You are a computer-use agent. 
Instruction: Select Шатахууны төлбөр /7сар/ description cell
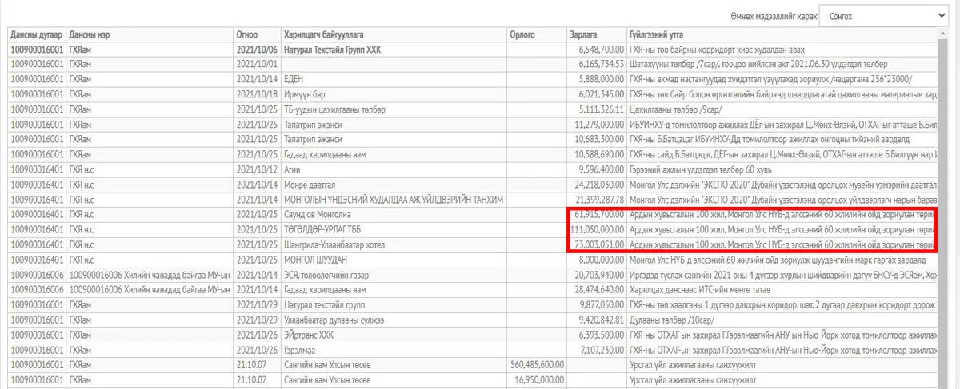(x=781, y=63)
